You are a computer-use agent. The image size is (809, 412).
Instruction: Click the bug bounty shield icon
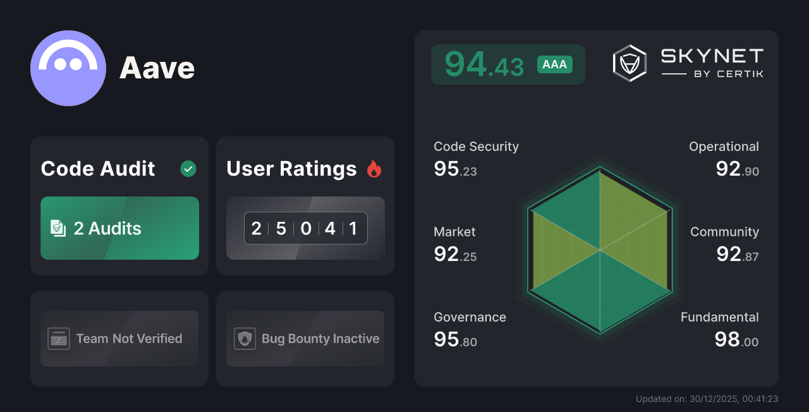click(246, 339)
